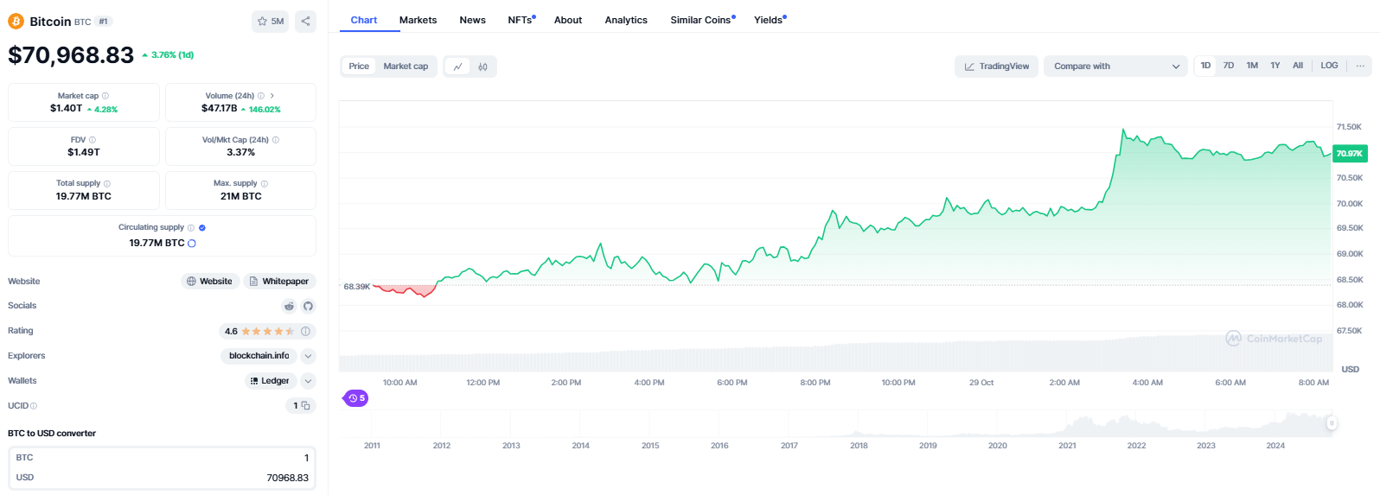Set chart range to 7D
The width and height of the screenshot is (1380, 495).
(x=1229, y=66)
